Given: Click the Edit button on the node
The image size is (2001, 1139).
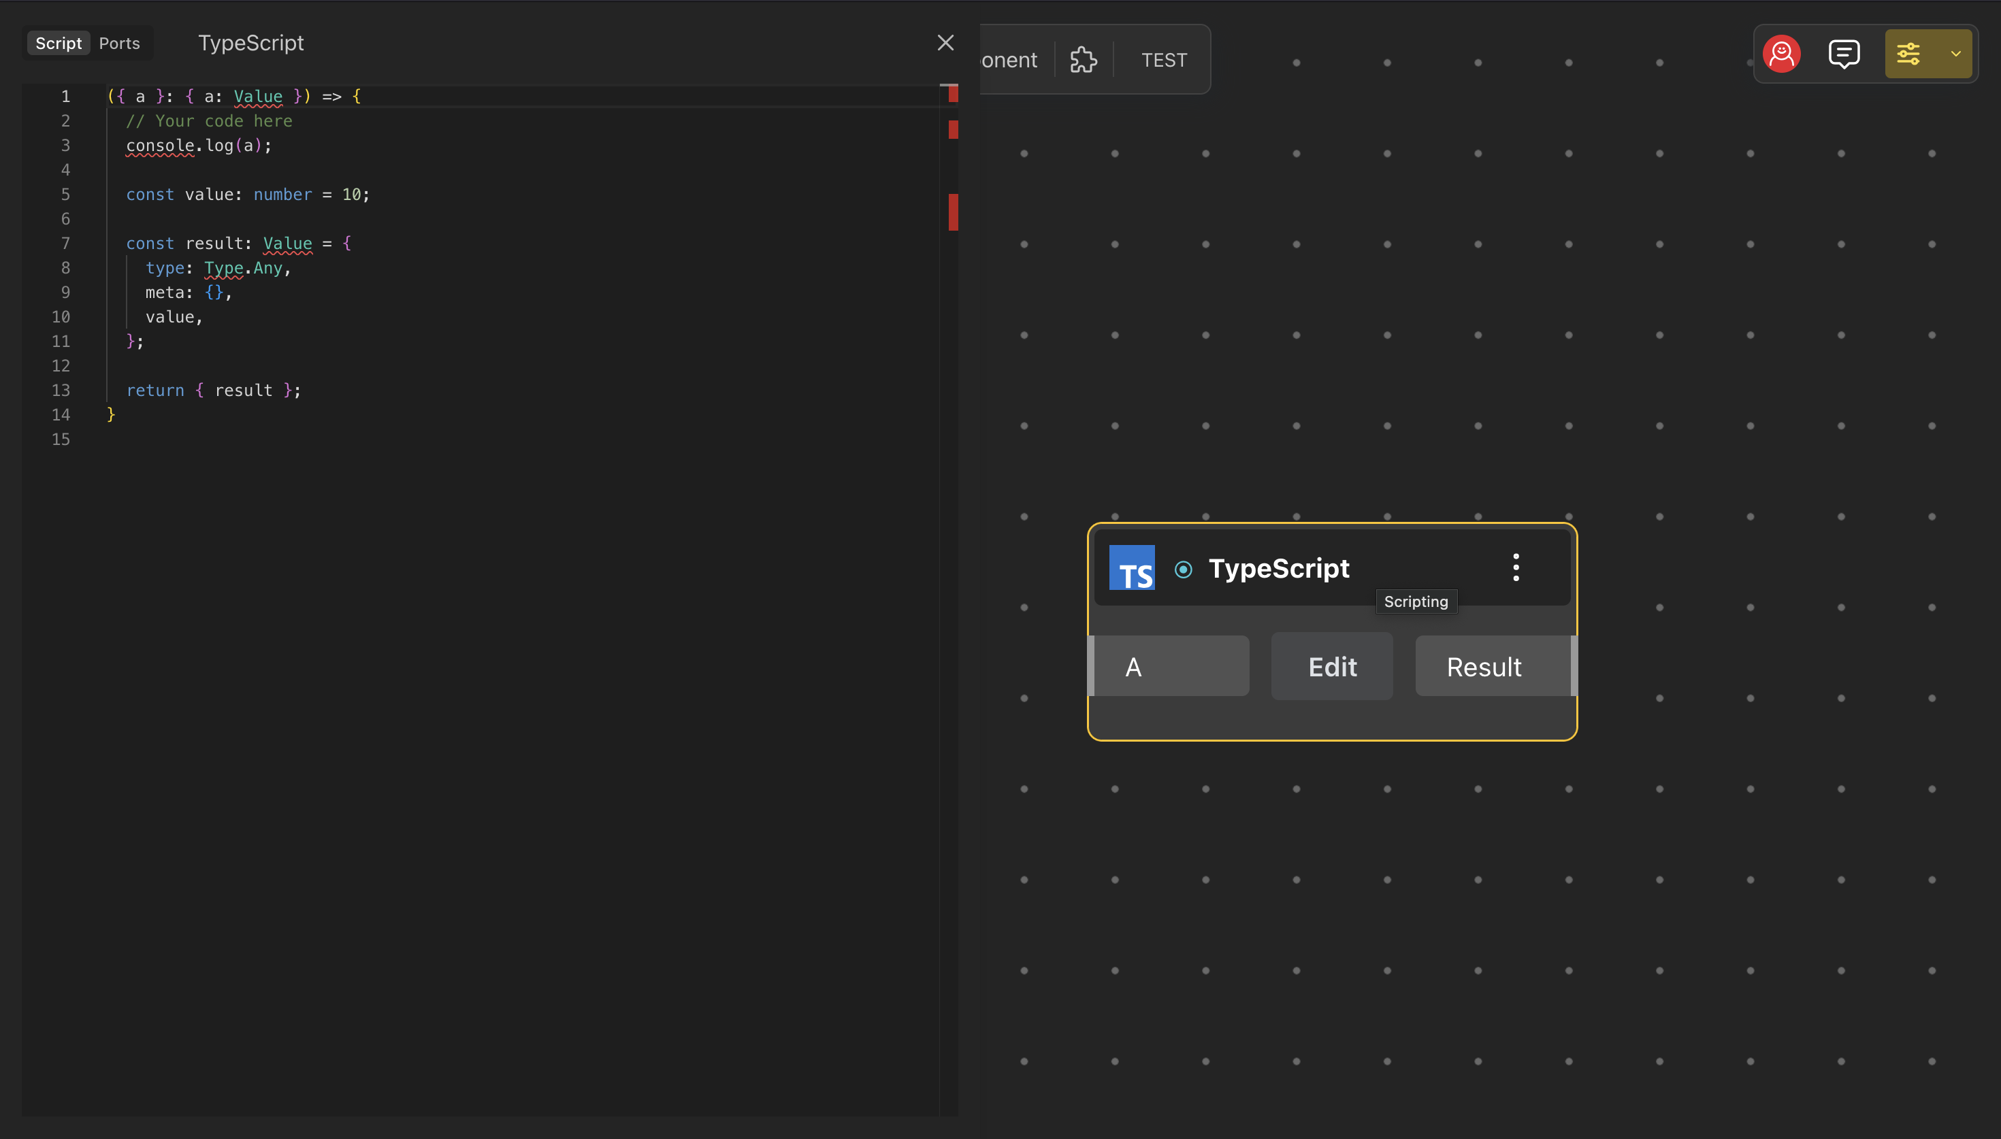Looking at the screenshot, I should [1332, 667].
